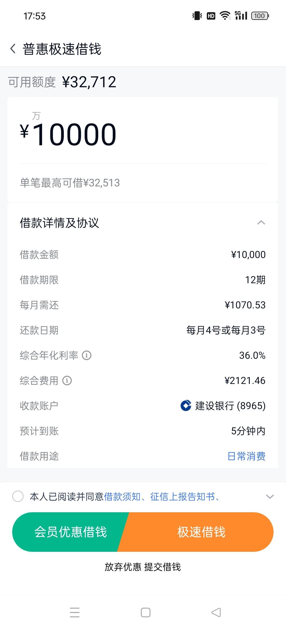Image resolution: width=286 pixels, height=630 pixels.
Task: Open the 征信上报告知书 link
Action: [x=182, y=497]
